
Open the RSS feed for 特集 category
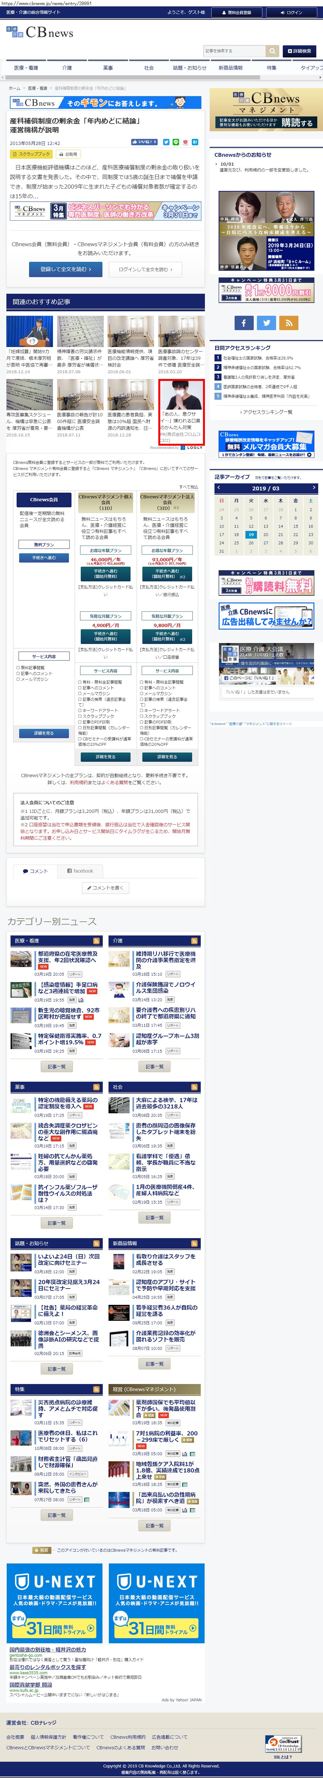[x=96, y=1389]
